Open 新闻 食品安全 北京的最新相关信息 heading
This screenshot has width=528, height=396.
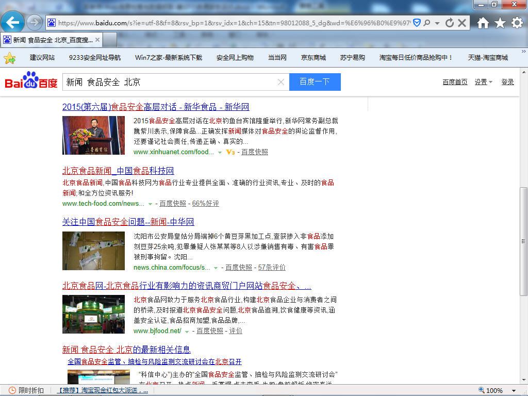pyautogui.click(x=127, y=350)
